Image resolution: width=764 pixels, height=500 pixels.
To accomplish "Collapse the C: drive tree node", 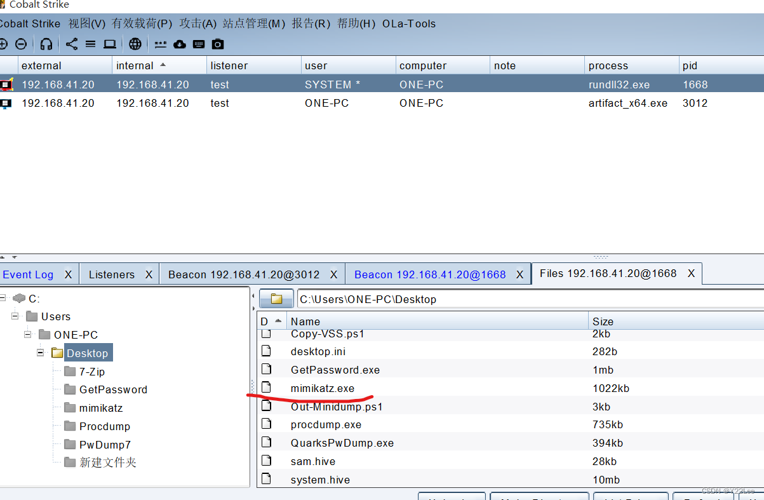I will [x=3, y=298].
